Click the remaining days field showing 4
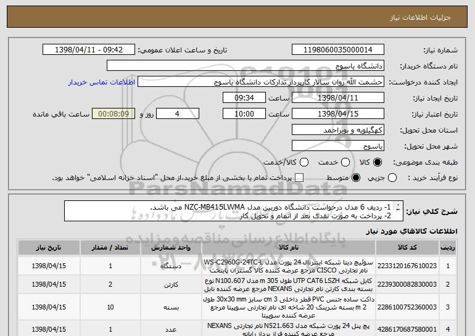The height and width of the screenshot is (336, 475). (x=178, y=114)
